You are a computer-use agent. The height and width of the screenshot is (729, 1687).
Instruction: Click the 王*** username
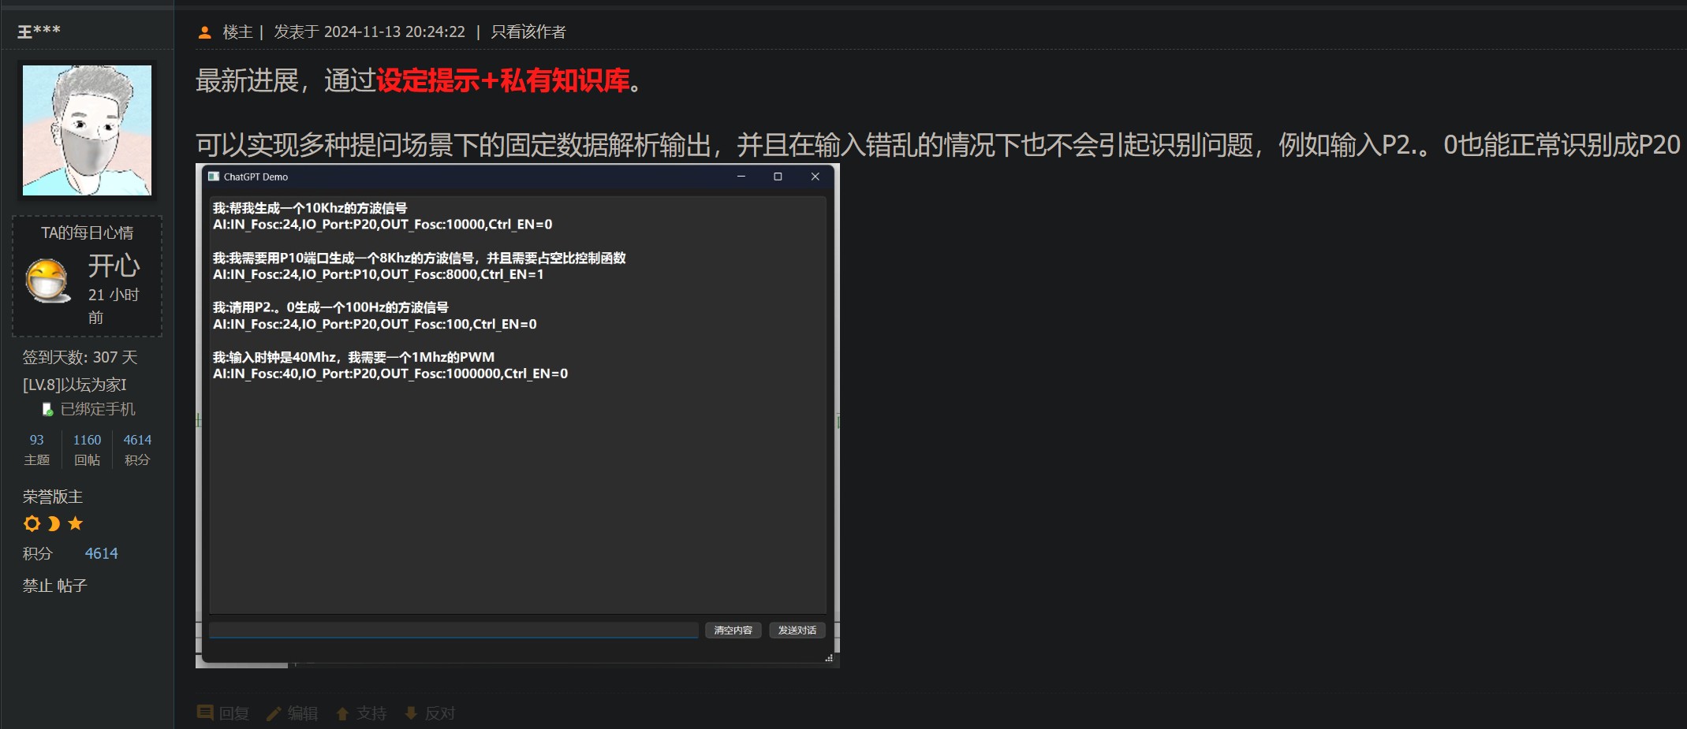[x=39, y=31]
